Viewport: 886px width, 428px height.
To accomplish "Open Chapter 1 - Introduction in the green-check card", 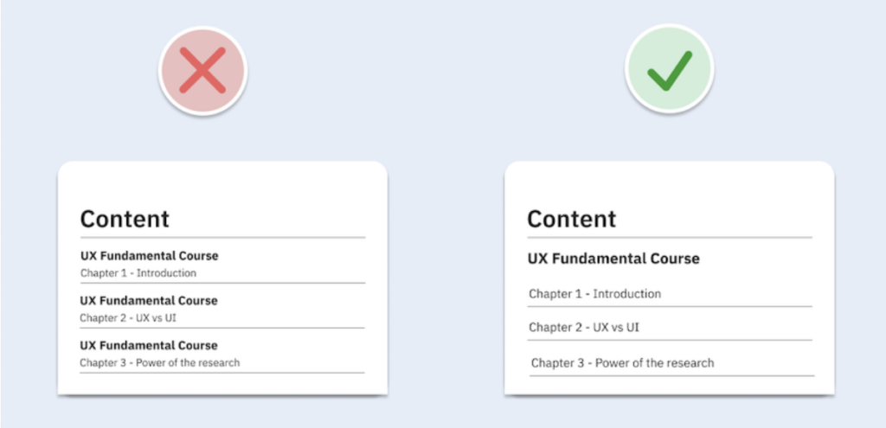I will pyautogui.click(x=595, y=294).
